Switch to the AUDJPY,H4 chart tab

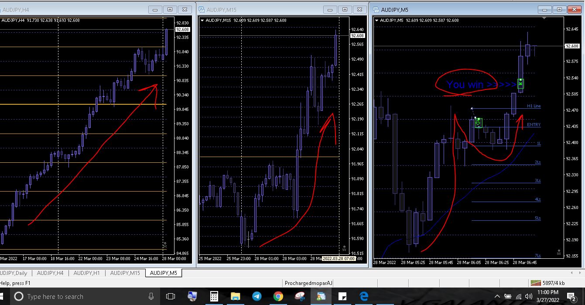point(50,273)
